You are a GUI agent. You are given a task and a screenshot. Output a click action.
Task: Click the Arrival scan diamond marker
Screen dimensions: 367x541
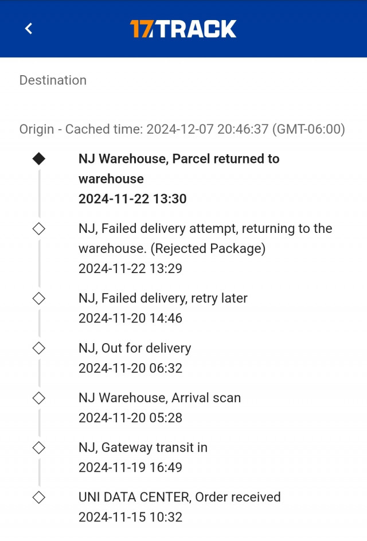pyautogui.click(x=38, y=398)
